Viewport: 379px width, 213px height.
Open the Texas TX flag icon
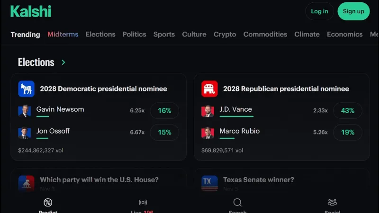pyautogui.click(x=209, y=183)
